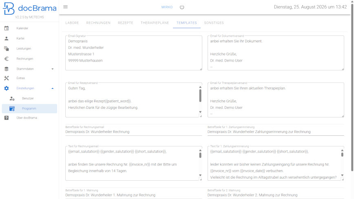354x199 pixels.
Task: Click the date and time text
Action: pyautogui.click(x=310, y=7)
